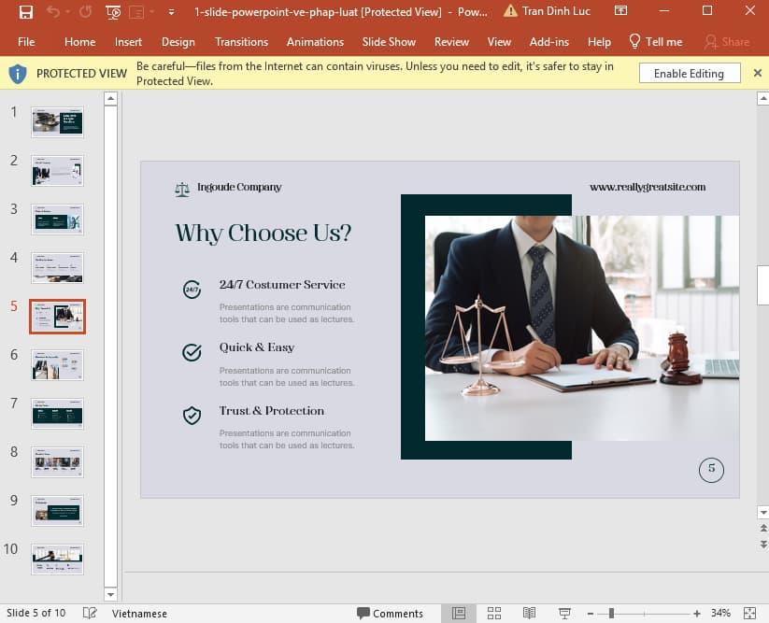Select slide 8 thumbnail in the panel

coord(56,461)
